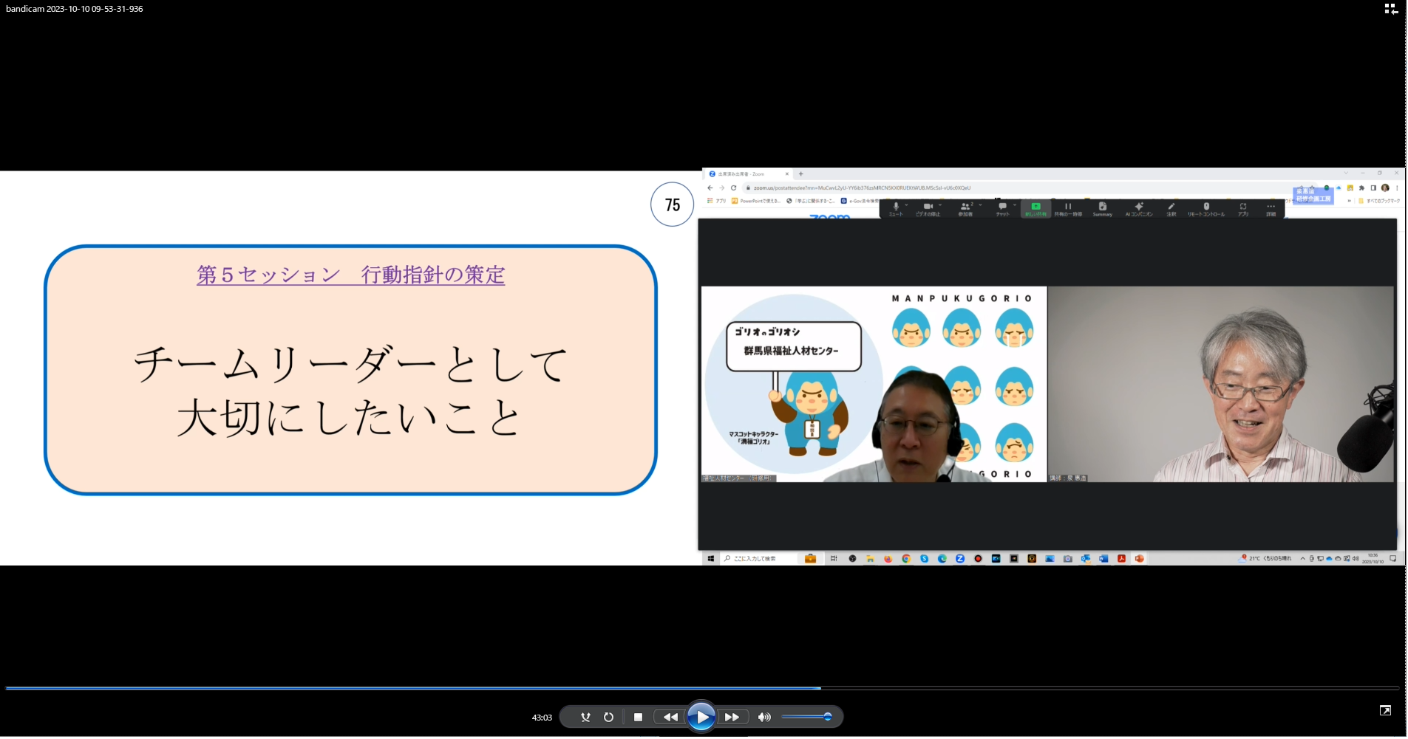This screenshot has width=1408, height=739.
Task: Click the video seek bar
Action: tap(702, 687)
